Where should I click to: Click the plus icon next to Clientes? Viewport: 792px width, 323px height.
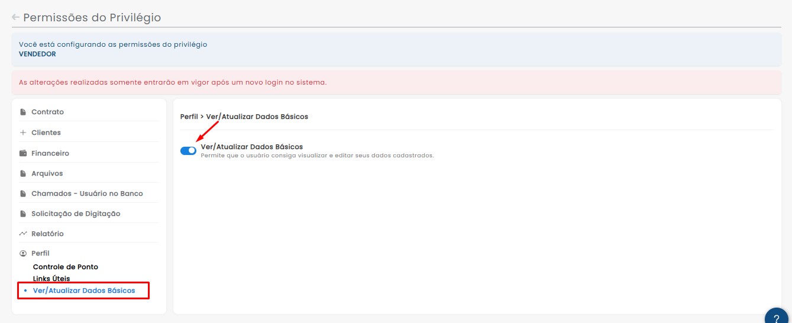[x=23, y=133]
